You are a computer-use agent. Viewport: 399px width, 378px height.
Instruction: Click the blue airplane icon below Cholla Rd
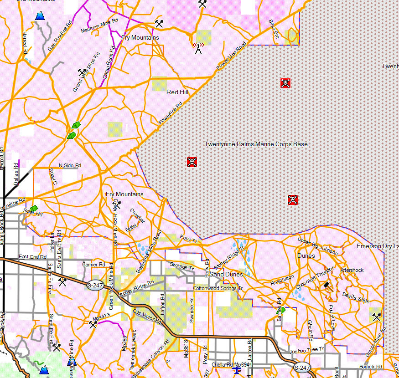coord(237,370)
